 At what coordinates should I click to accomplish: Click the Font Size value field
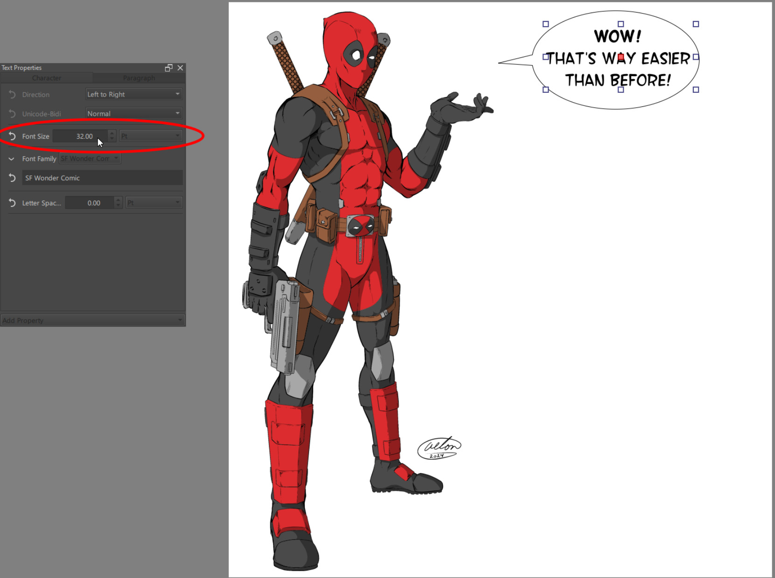[x=80, y=136]
